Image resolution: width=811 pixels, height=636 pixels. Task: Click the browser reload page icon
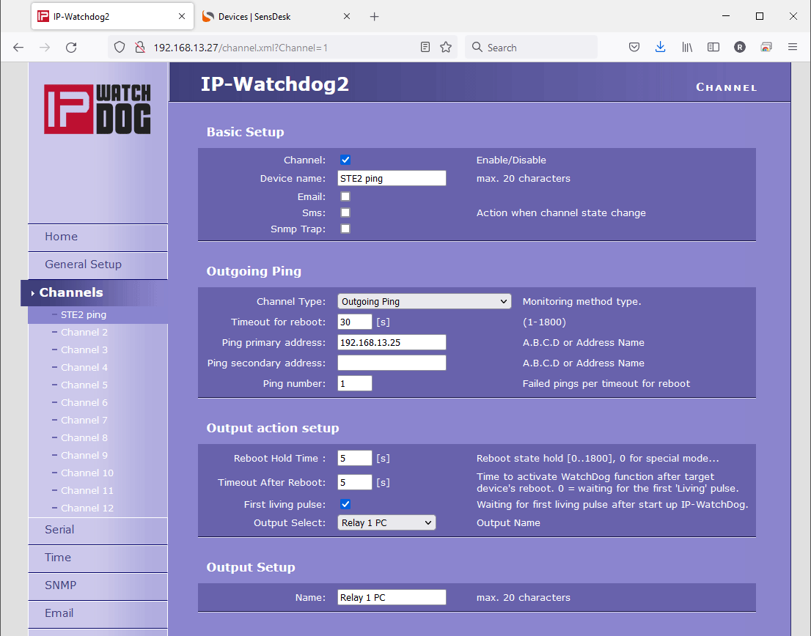point(71,48)
